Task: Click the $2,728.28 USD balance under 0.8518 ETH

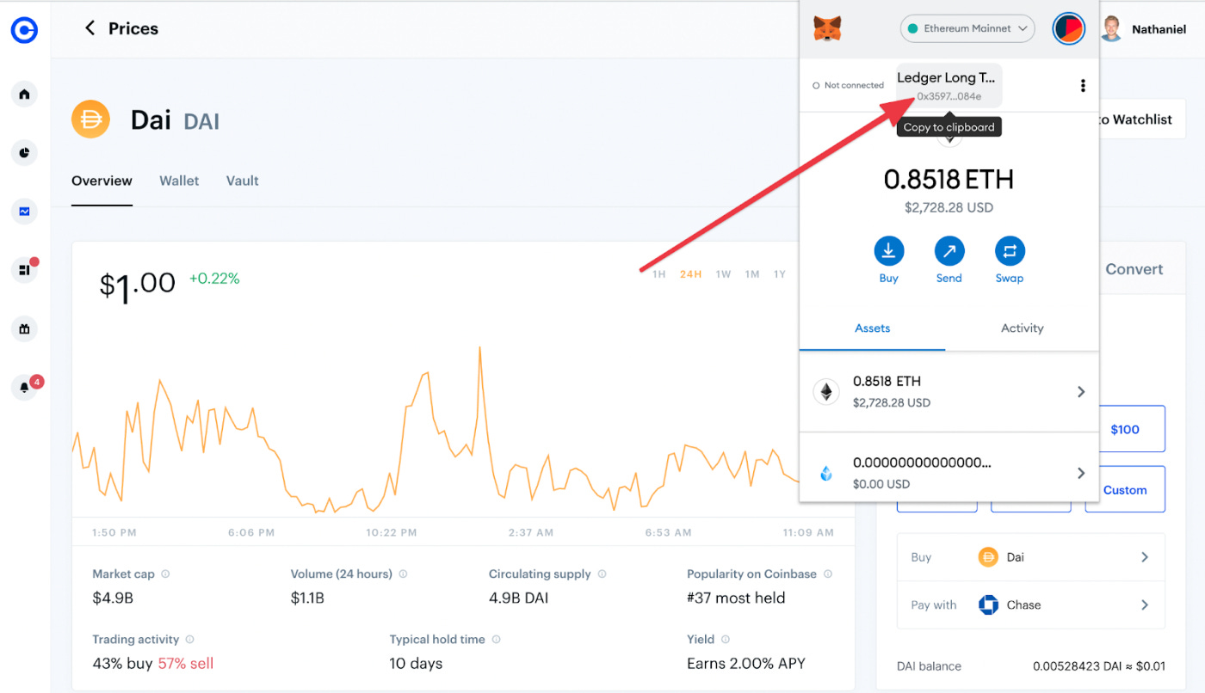Action: pos(949,207)
